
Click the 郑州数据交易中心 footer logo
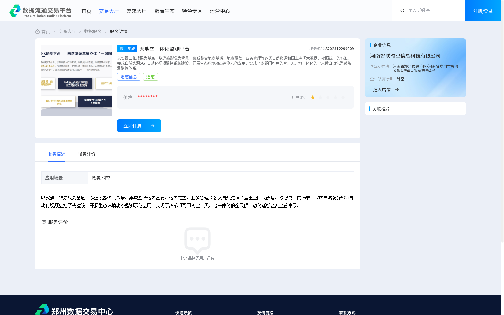pyautogui.click(x=74, y=310)
